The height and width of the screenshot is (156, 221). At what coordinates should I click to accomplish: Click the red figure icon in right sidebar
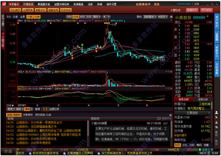click(x=217, y=122)
